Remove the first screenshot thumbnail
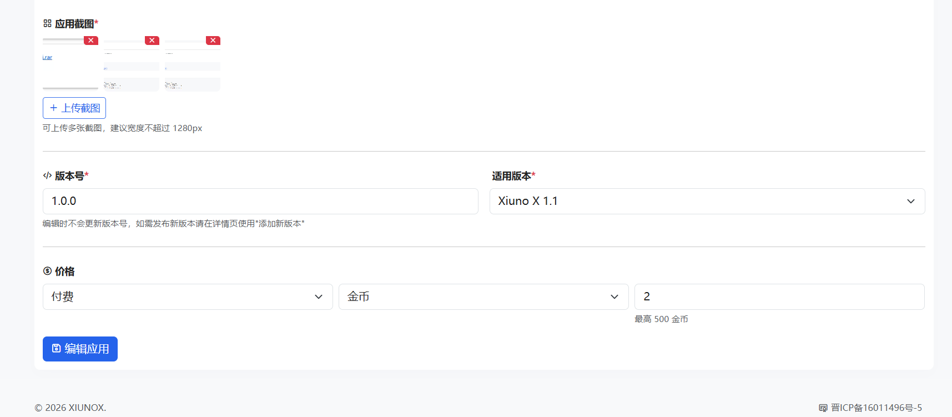Viewport: 952px width, 417px height. (x=91, y=41)
